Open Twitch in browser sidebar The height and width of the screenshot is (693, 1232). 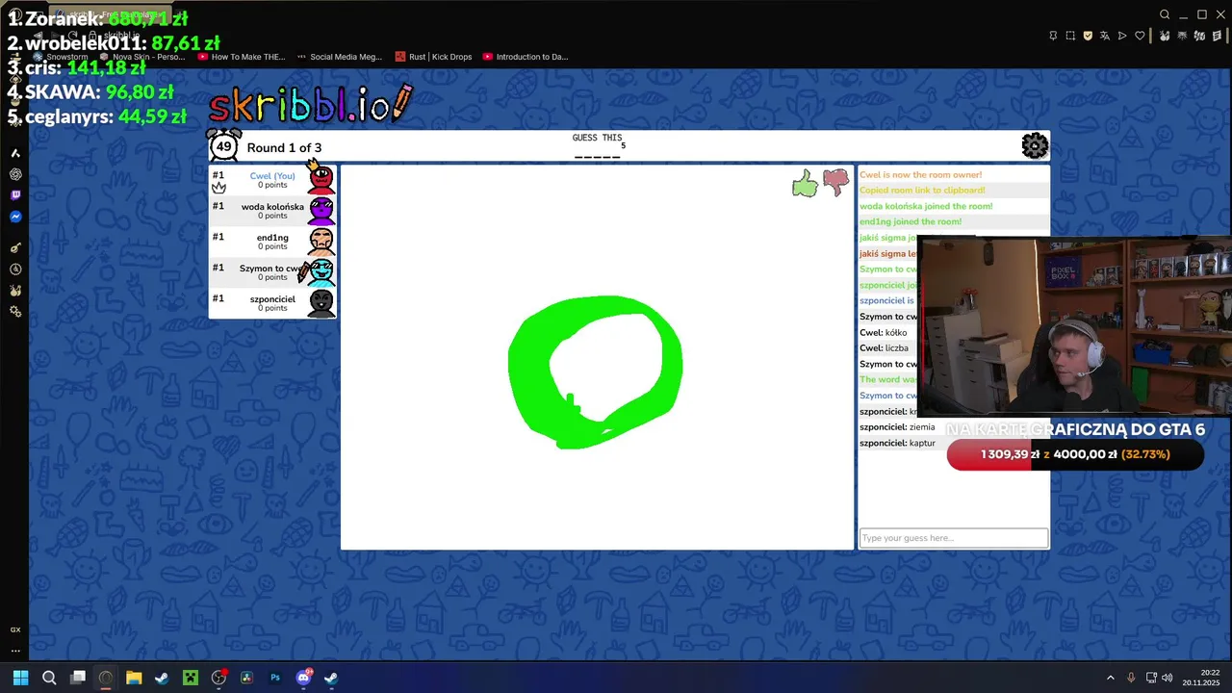point(15,195)
